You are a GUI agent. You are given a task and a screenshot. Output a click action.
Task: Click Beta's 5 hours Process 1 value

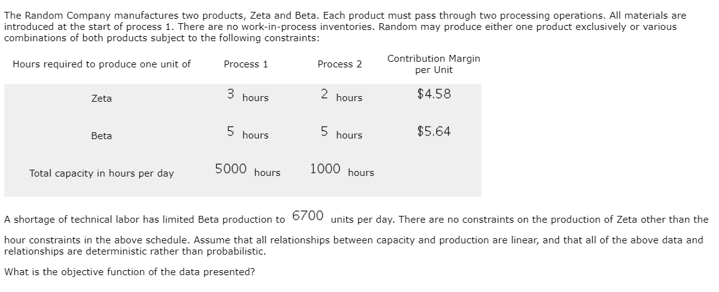coord(248,133)
